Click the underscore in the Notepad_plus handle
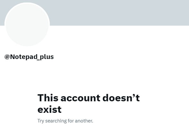 [39, 60]
